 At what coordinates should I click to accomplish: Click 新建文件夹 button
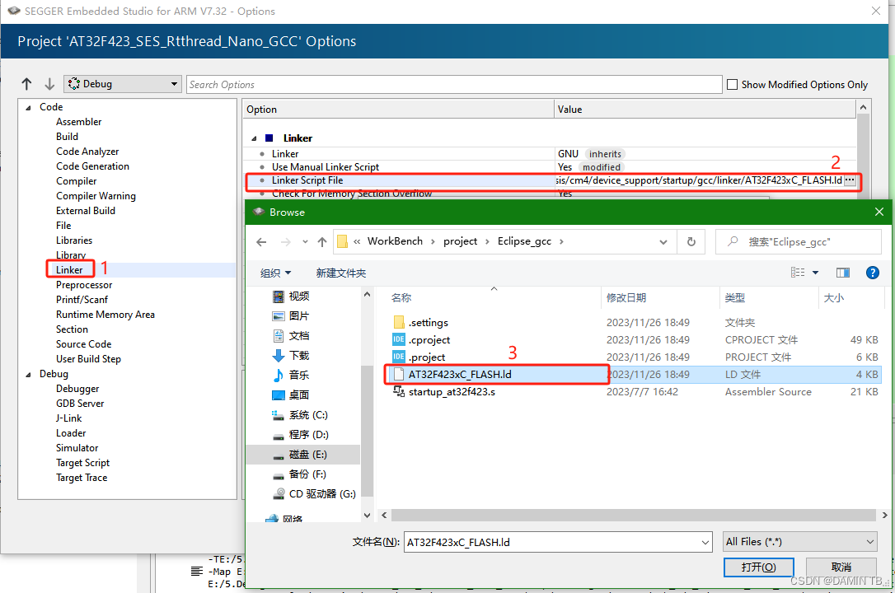340,273
